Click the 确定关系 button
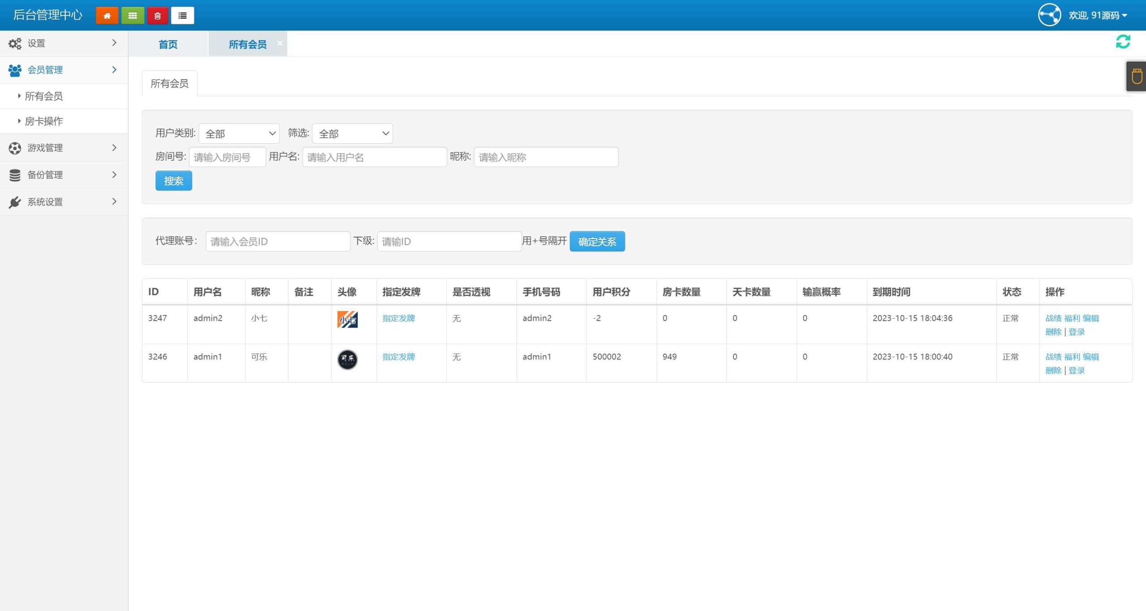1146x611 pixels. [597, 241]
